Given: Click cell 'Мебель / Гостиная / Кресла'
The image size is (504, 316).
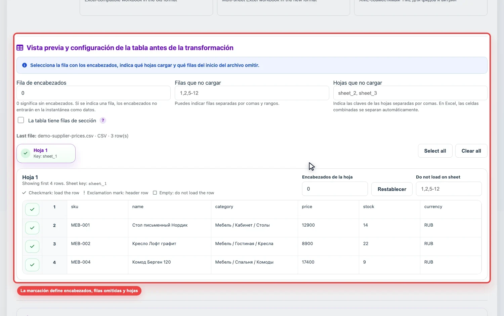Looking at the screenshot, I should coord(254,246).
